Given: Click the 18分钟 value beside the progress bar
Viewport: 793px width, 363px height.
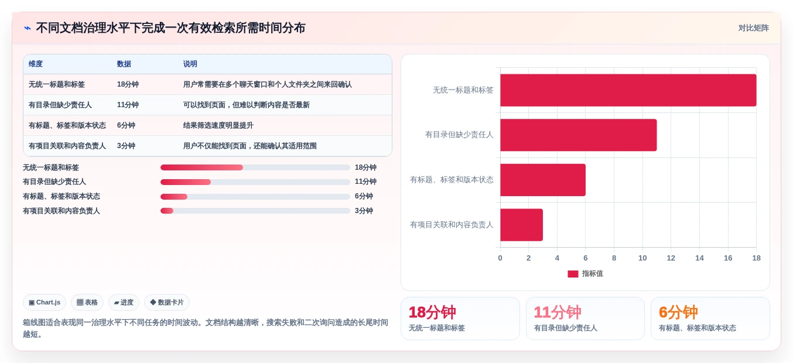Looking at the screenshot, I should point(365,167).
